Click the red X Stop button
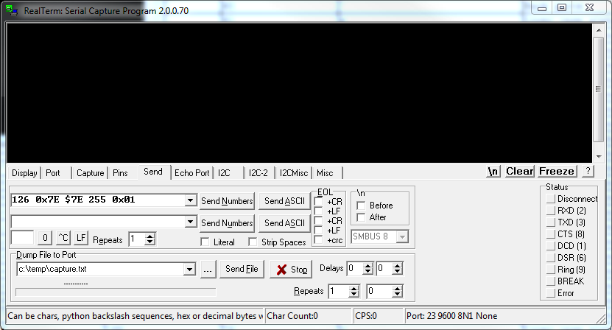612x330 pixels. coord(291,270)
